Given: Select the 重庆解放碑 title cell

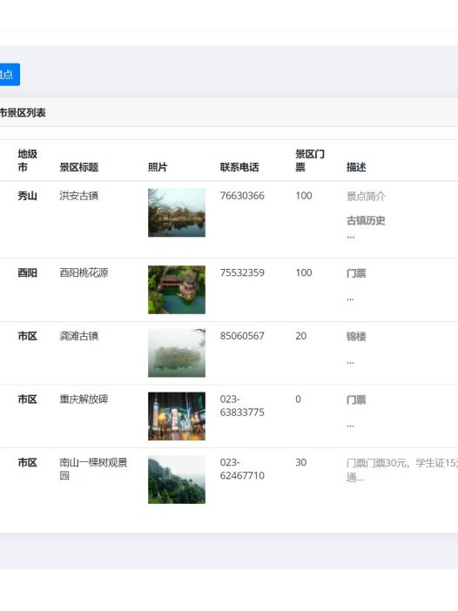Looking at the screenshot, I should click(x=84, y=399).
